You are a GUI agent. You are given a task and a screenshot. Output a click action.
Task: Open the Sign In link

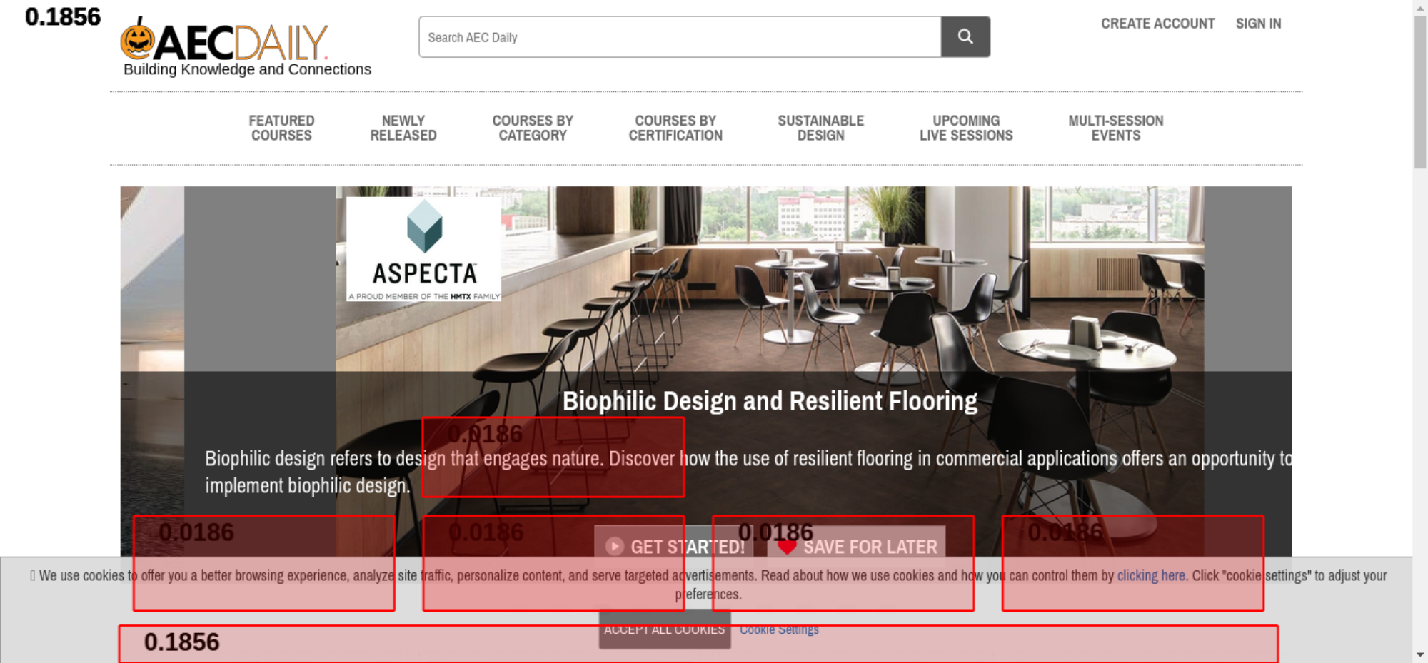(1258, 24)
